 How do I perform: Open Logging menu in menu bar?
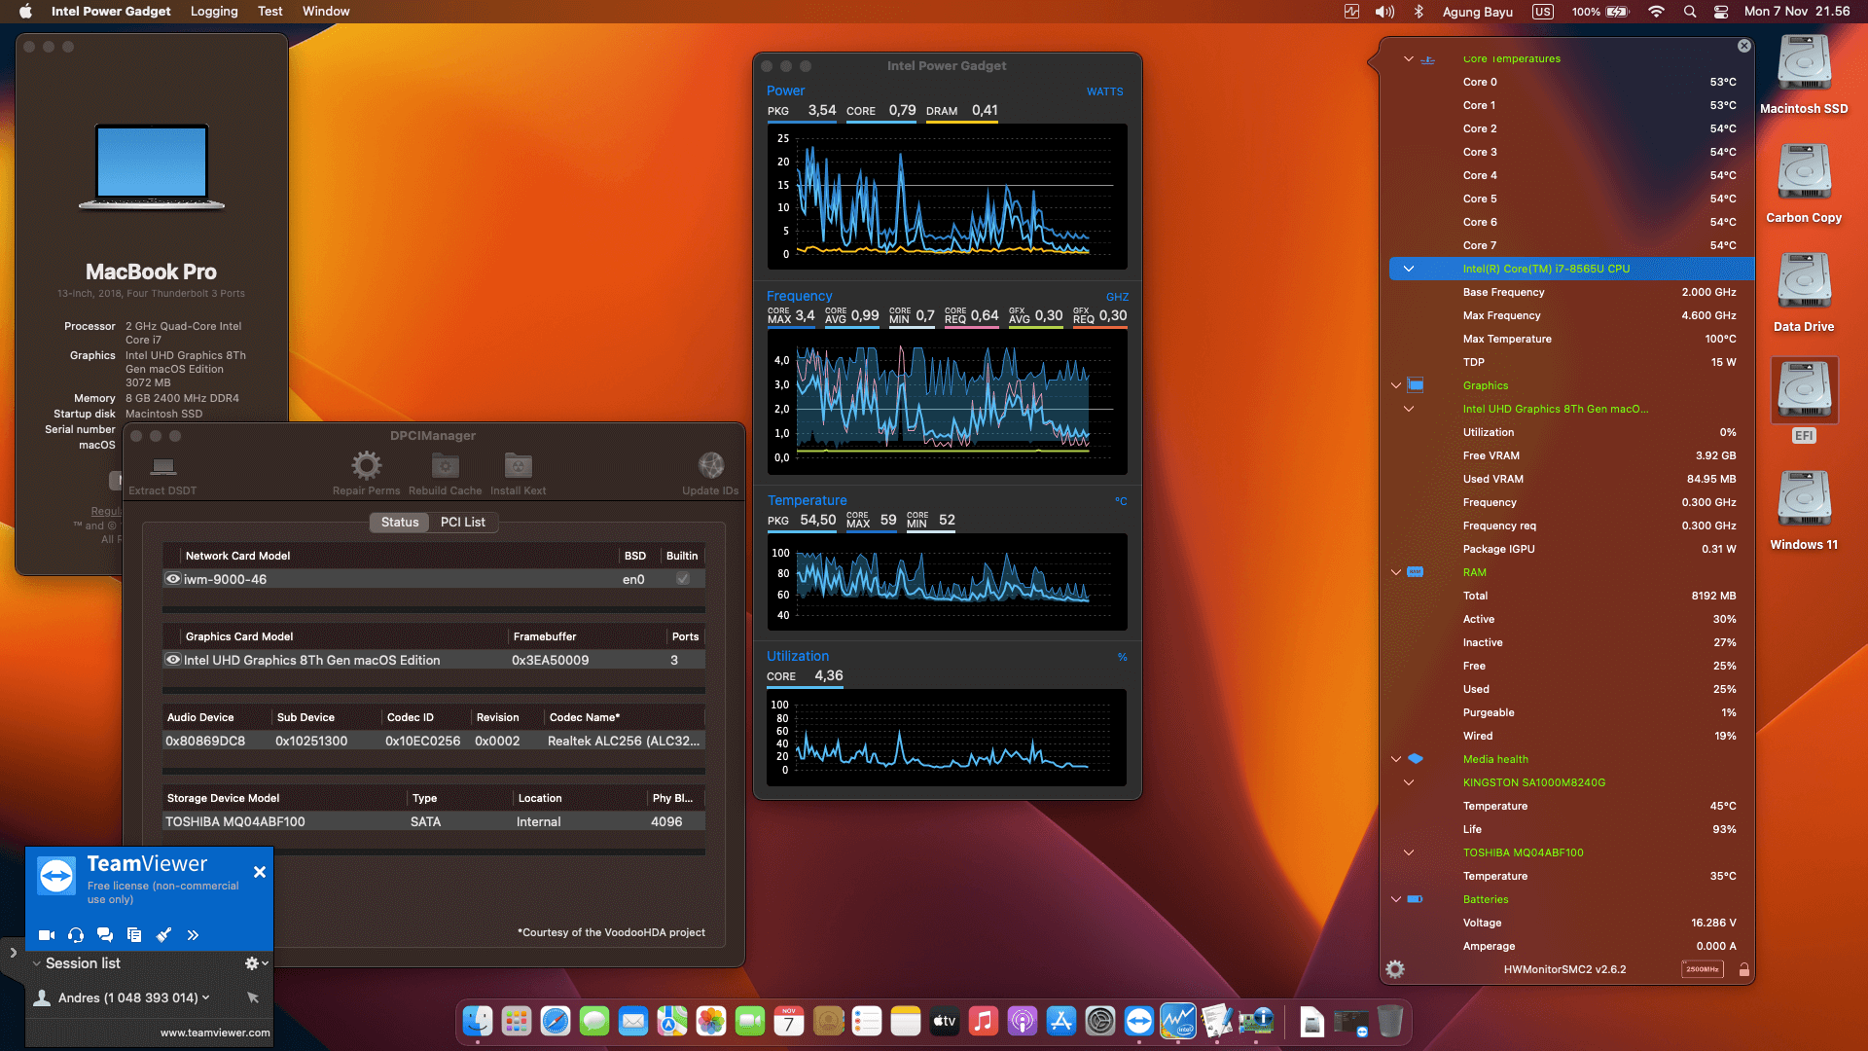(x=214, y=12)
